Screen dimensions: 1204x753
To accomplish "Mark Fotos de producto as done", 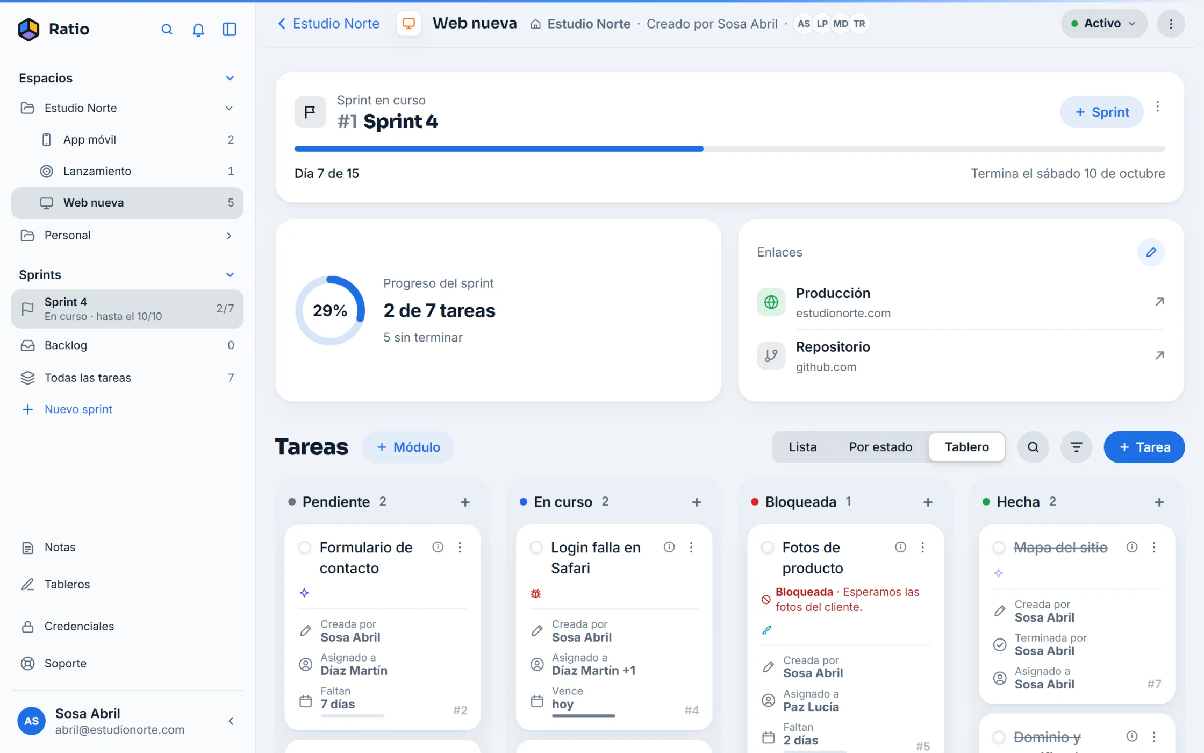I will click(x=768, y=548).
